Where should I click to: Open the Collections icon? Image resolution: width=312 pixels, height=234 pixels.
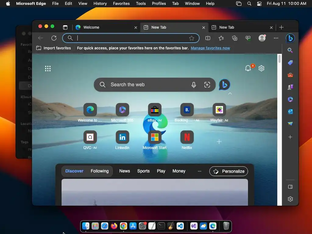coord(235,38)
